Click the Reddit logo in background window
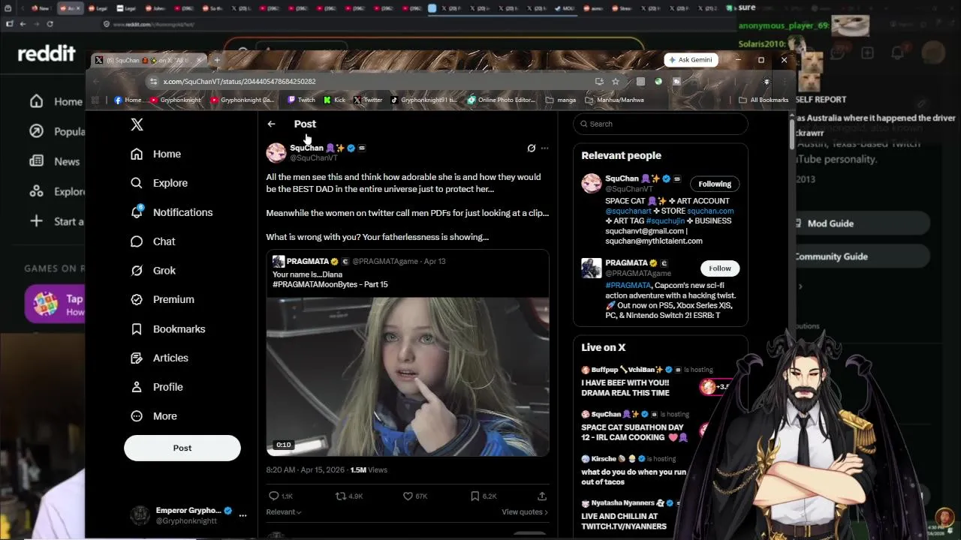961x540 pixels. 47,53
